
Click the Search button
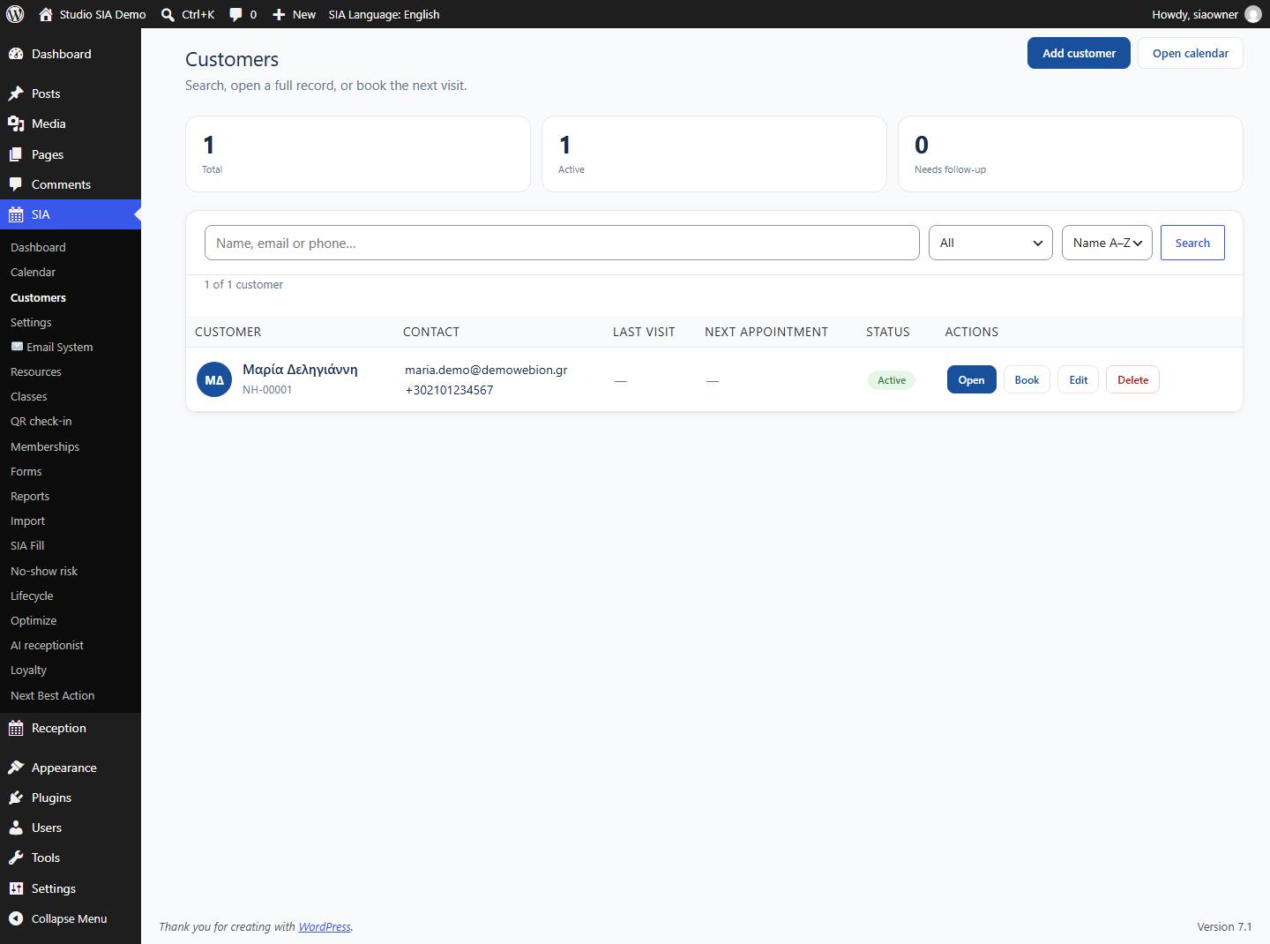(x=1192, y=243)
